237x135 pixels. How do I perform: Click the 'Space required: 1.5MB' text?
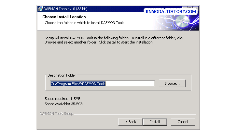[x=63, y=99]
